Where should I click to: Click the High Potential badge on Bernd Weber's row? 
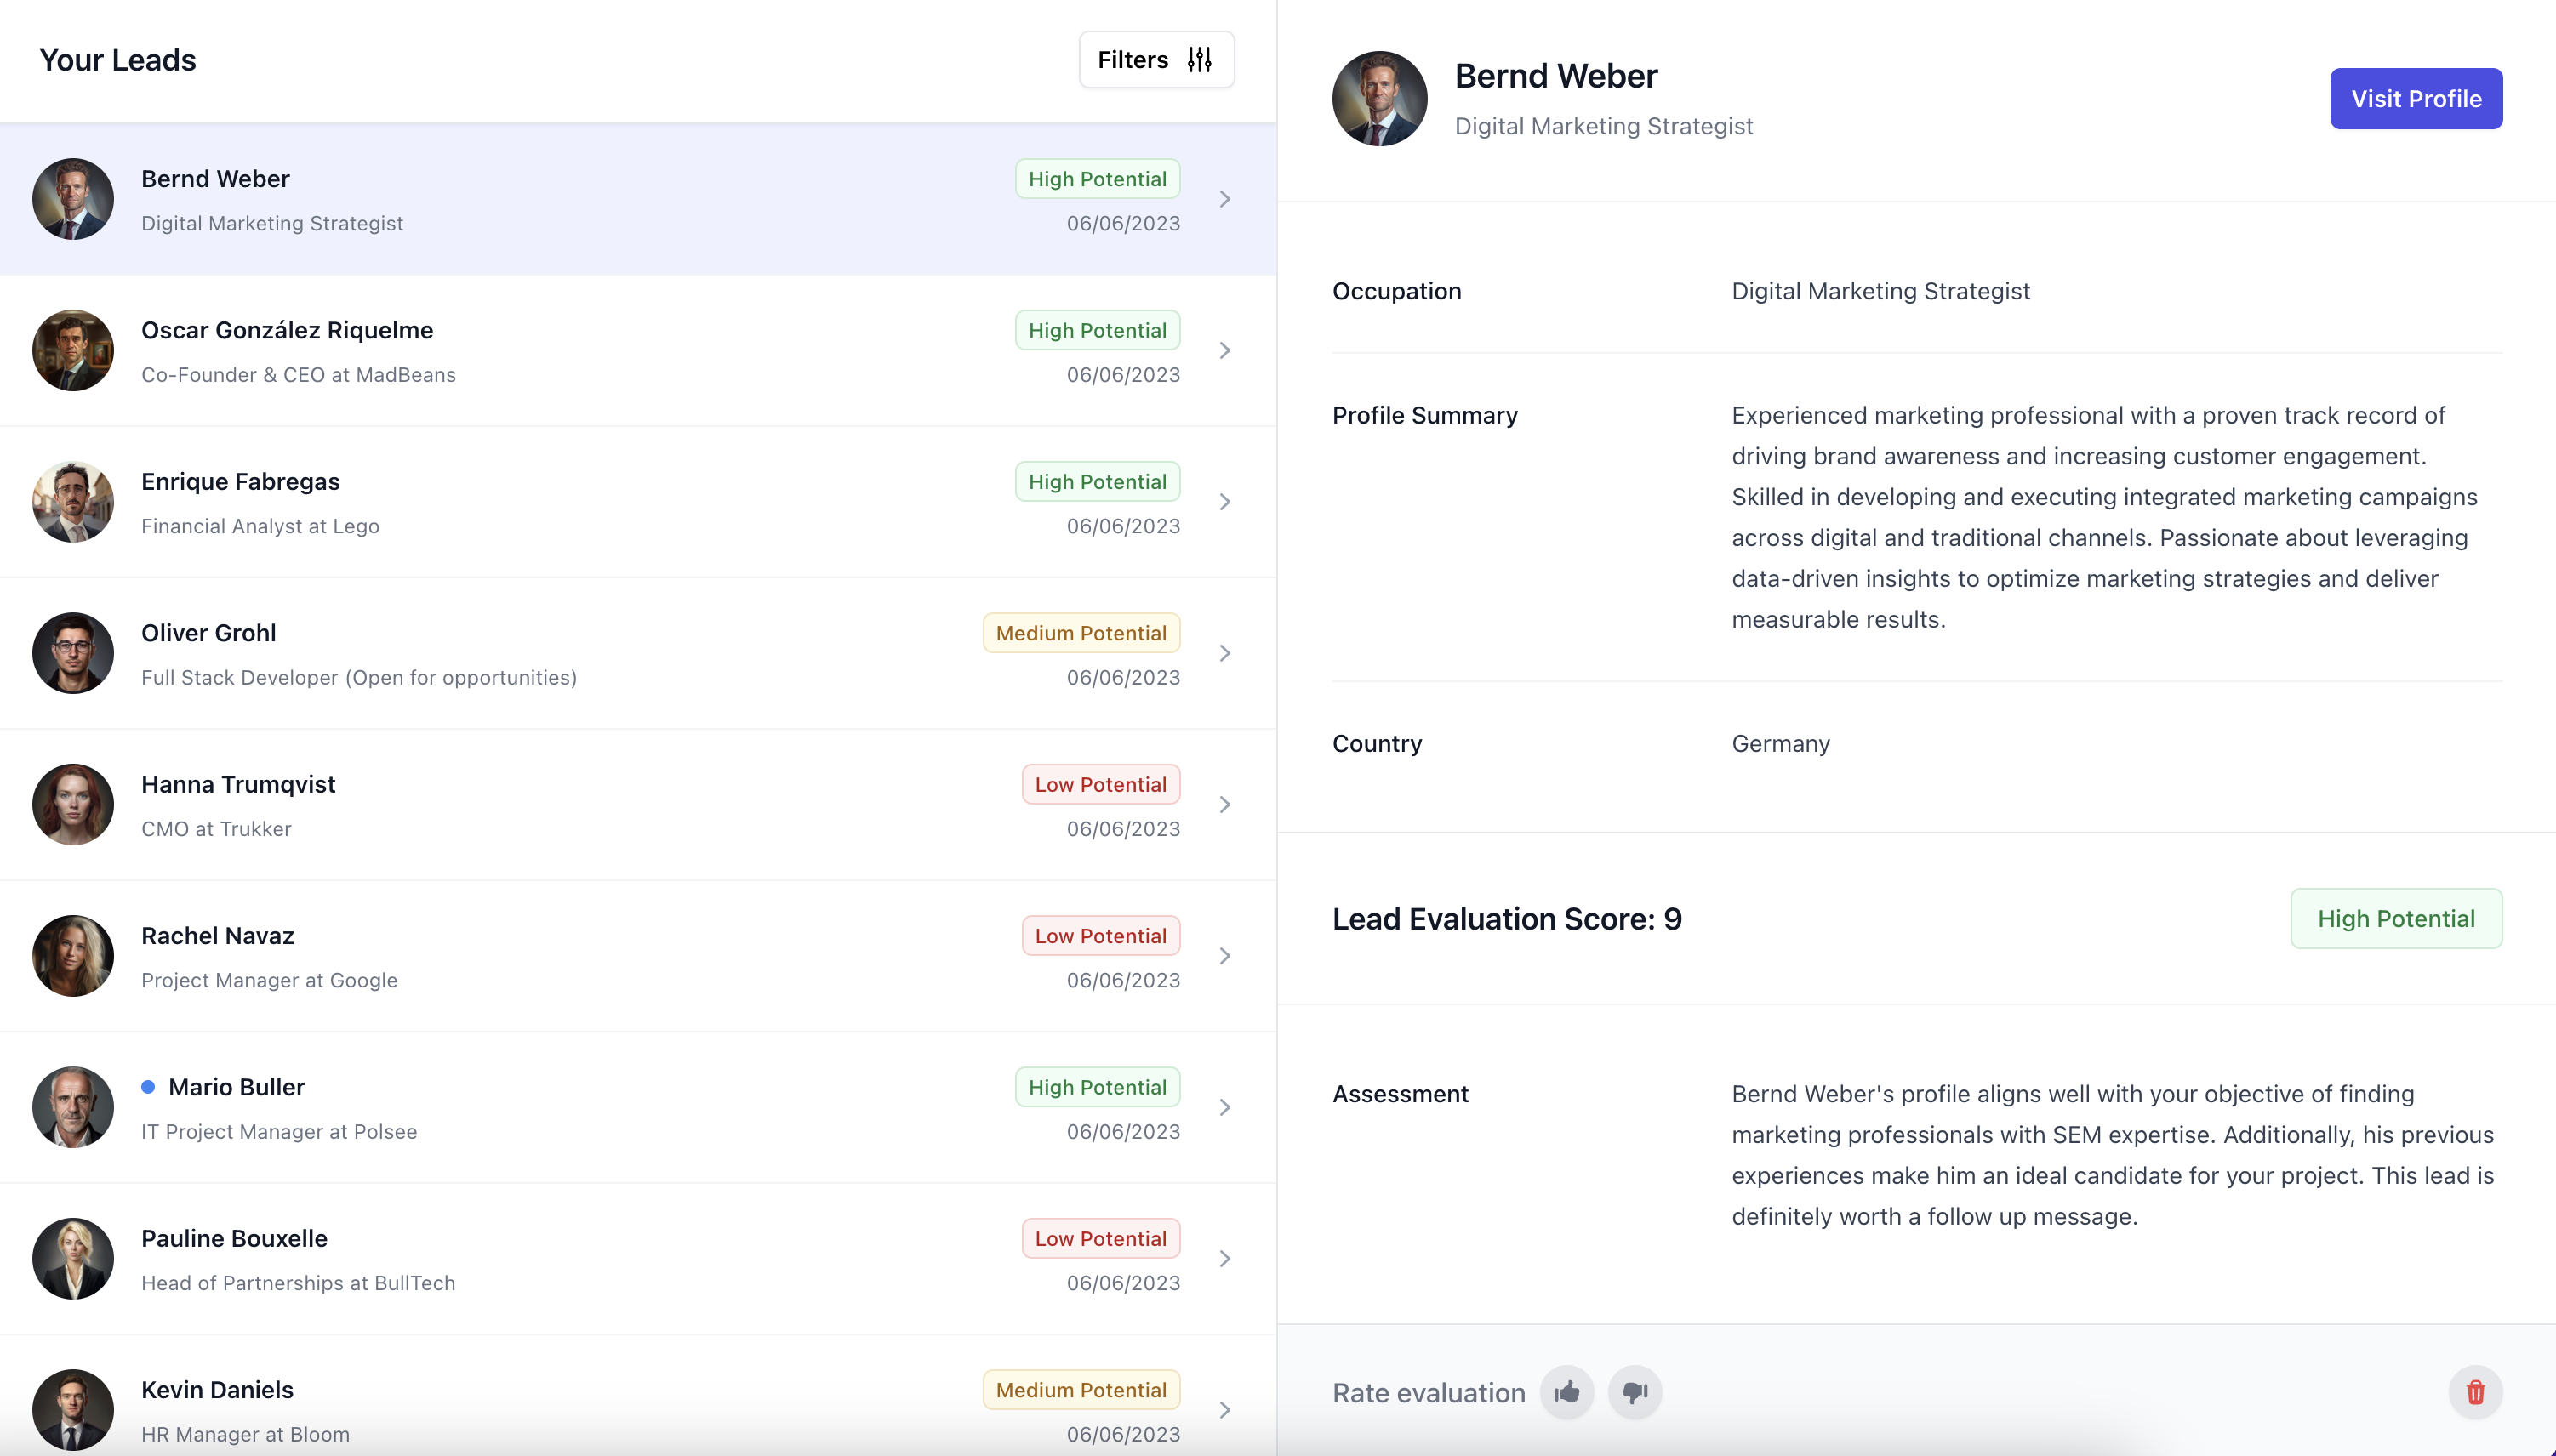pos(1097,178)
